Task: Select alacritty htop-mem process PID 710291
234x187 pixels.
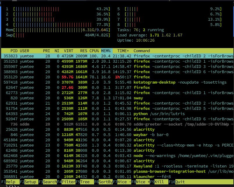Action: (x=118, y=145)
